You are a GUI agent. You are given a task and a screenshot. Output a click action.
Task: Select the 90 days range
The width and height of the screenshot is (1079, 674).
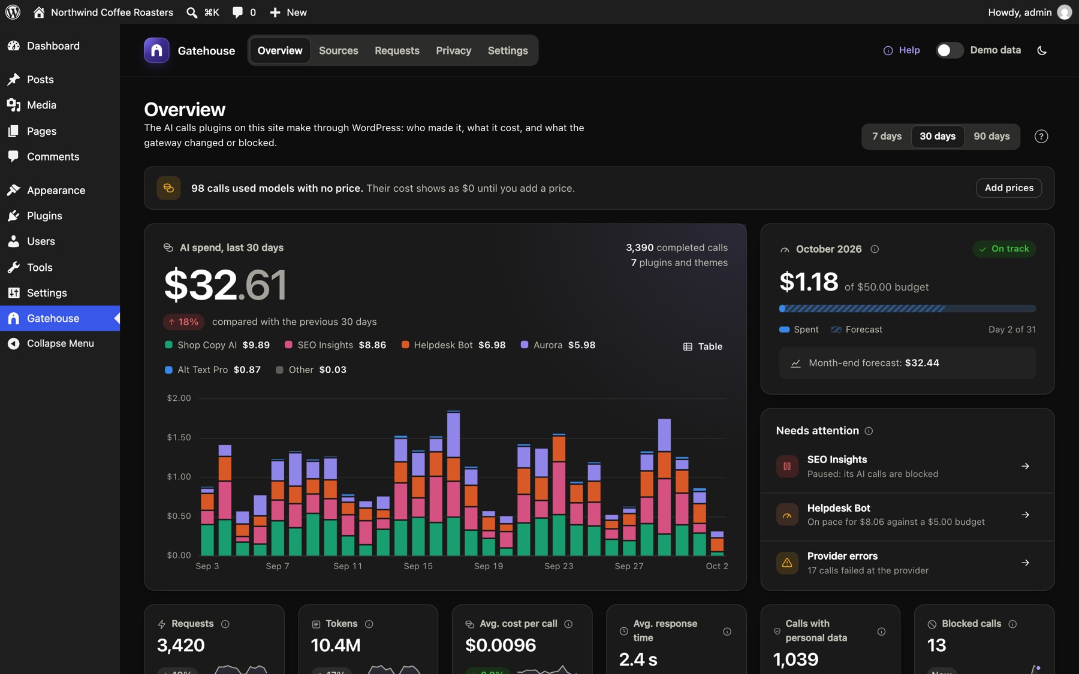[991, 137]
